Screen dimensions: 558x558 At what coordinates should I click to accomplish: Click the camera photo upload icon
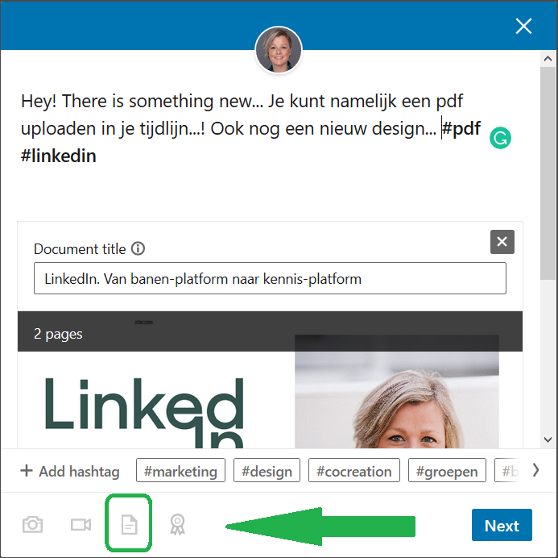tap(32, 524)
